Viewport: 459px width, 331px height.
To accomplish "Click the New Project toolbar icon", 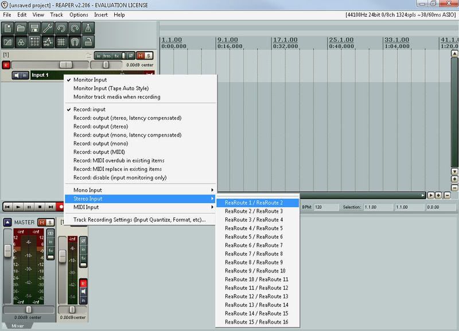I will (9, 28).
